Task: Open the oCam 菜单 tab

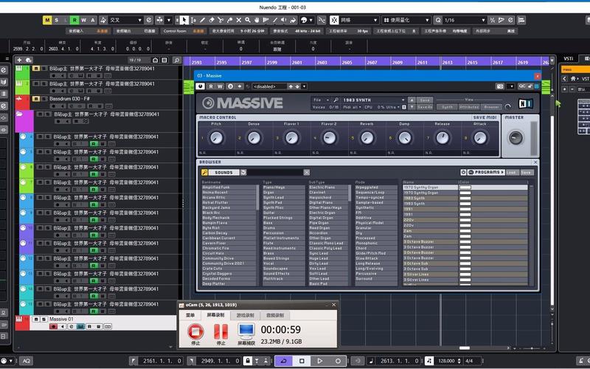Action: point(190,315)
